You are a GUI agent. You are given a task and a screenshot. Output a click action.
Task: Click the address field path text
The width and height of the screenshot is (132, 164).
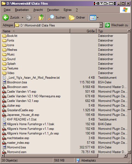(x=38, y=25)
